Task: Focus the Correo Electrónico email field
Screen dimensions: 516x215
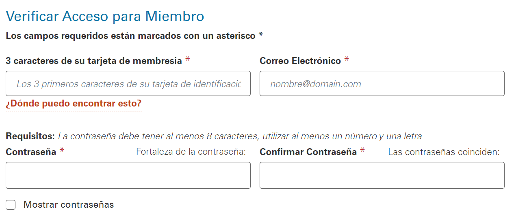Action: [x=382, y=84]
